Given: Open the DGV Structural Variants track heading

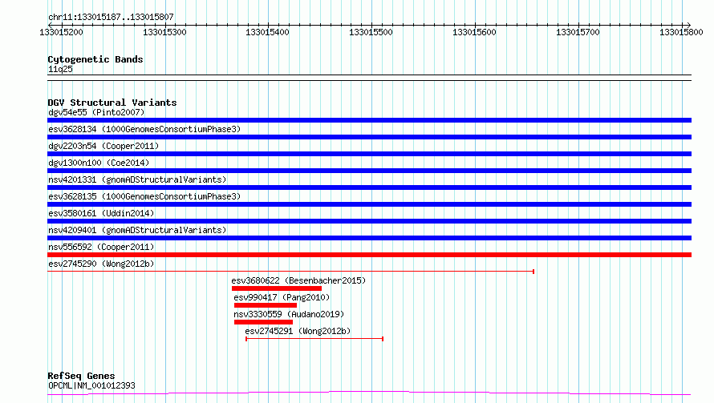Looking at the screenshot, I should (x=112, y=103).
